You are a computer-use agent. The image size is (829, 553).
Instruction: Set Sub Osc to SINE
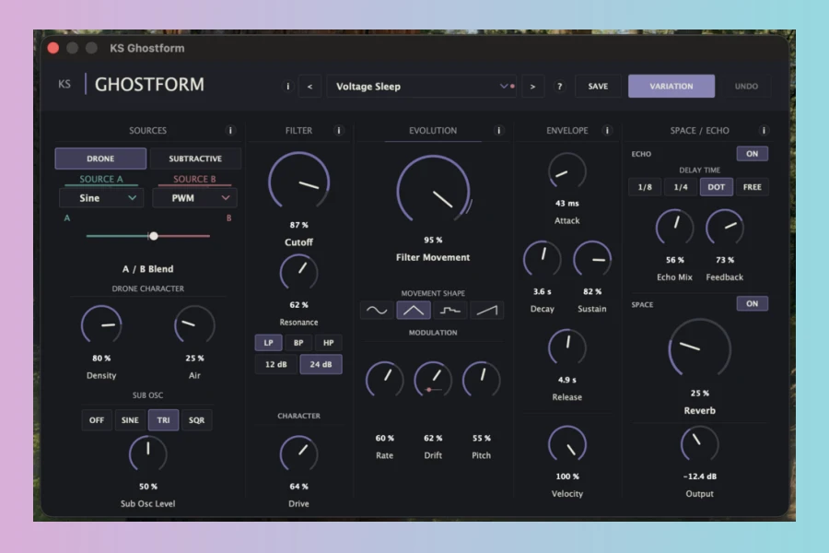(x=130, y=420)
